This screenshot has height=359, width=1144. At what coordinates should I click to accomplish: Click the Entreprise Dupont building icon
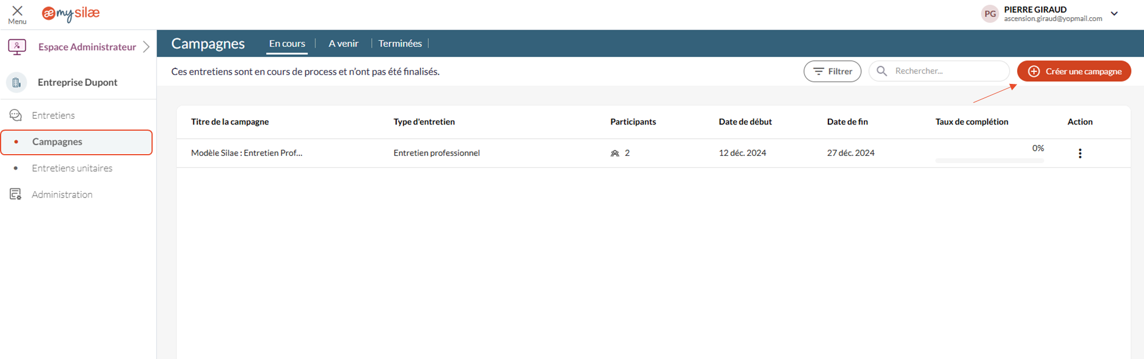pyautogui.click(x=17, y=83)
